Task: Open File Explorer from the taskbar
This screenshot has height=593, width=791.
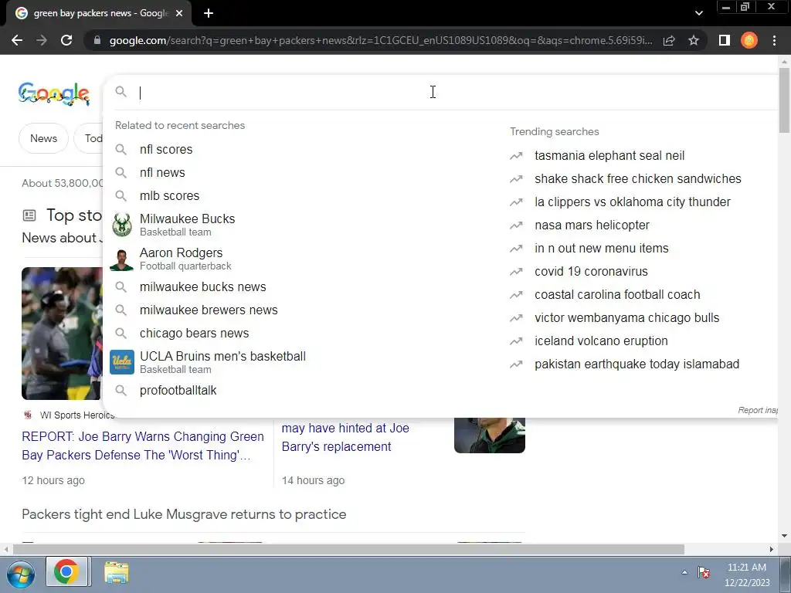Action: 117,574
